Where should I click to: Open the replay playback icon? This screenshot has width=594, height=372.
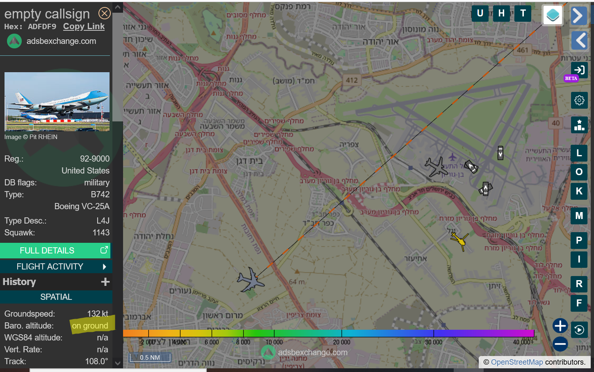(x=579, y=330)
